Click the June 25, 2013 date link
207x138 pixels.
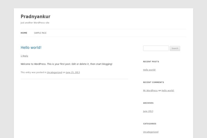(73, 72)
